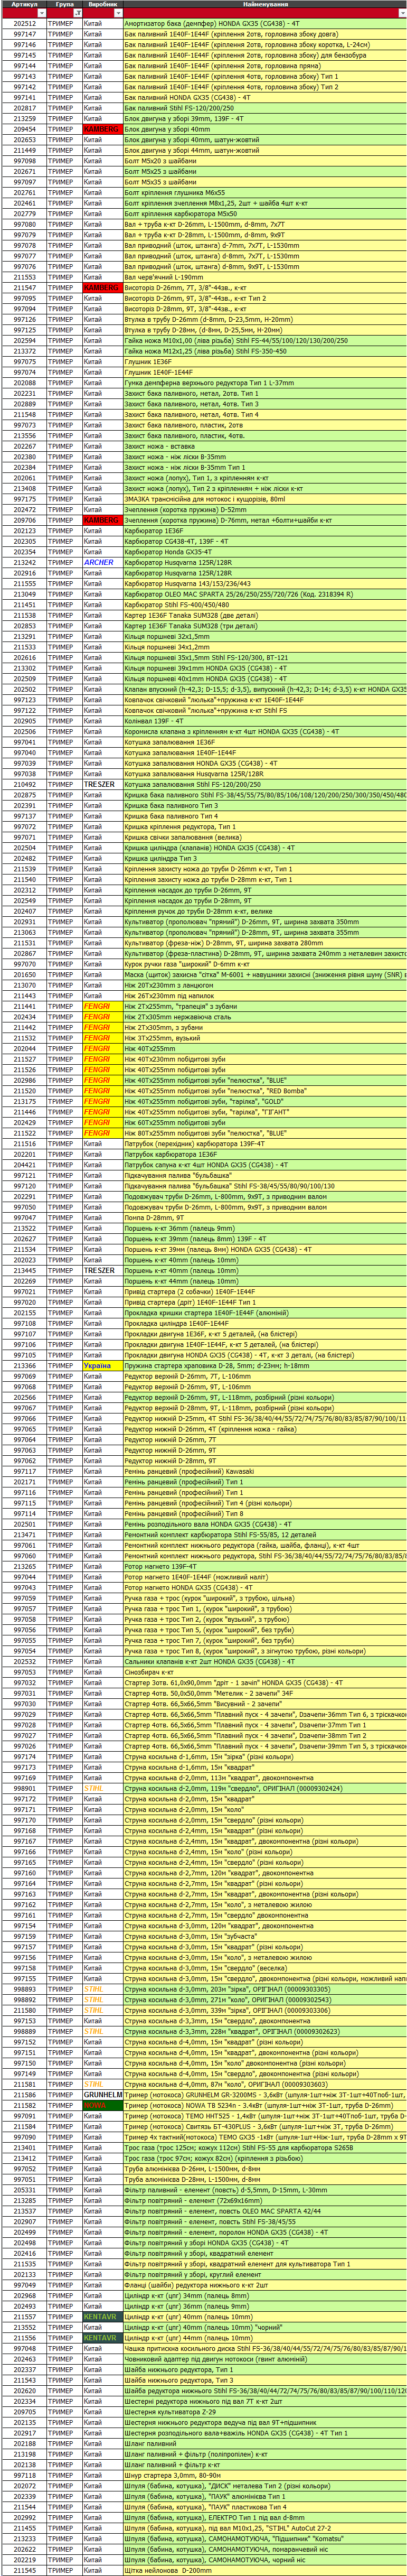Click the yellow Україна manufacturer cell
Image resolution: width=407 pixels, height=2576 pixels.
click(x=103, y=1365)
